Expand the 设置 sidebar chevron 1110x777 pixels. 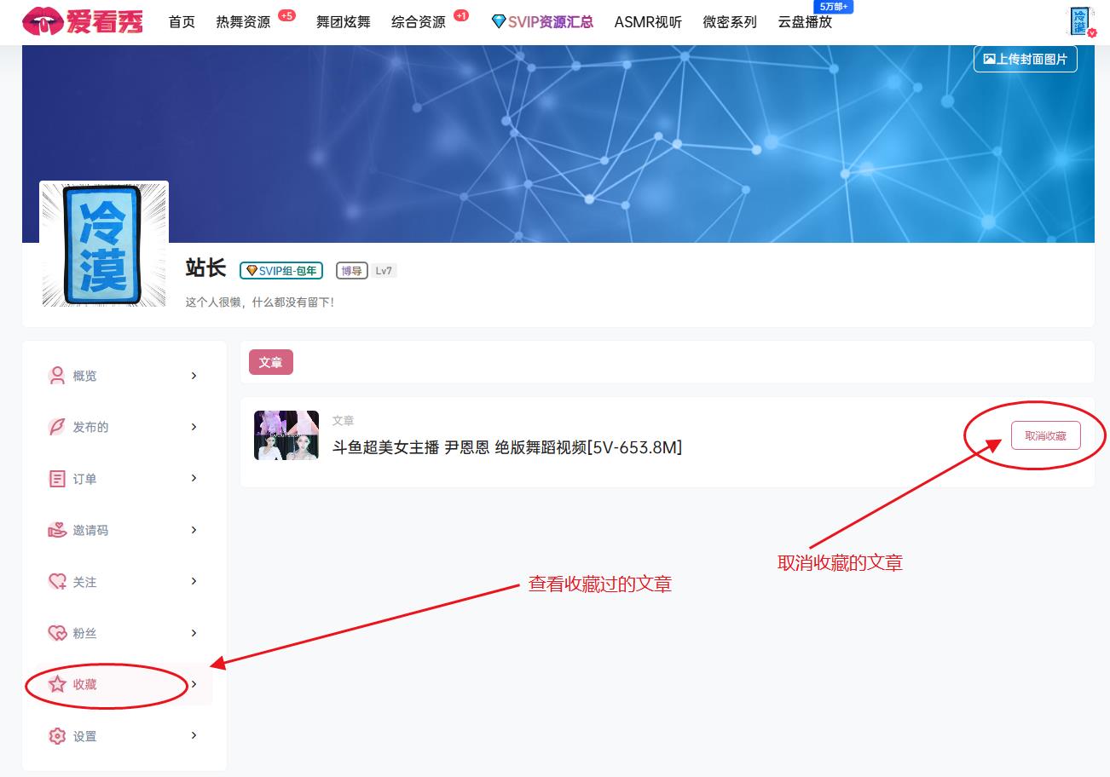pyautogui.click(x=193, y=735)
